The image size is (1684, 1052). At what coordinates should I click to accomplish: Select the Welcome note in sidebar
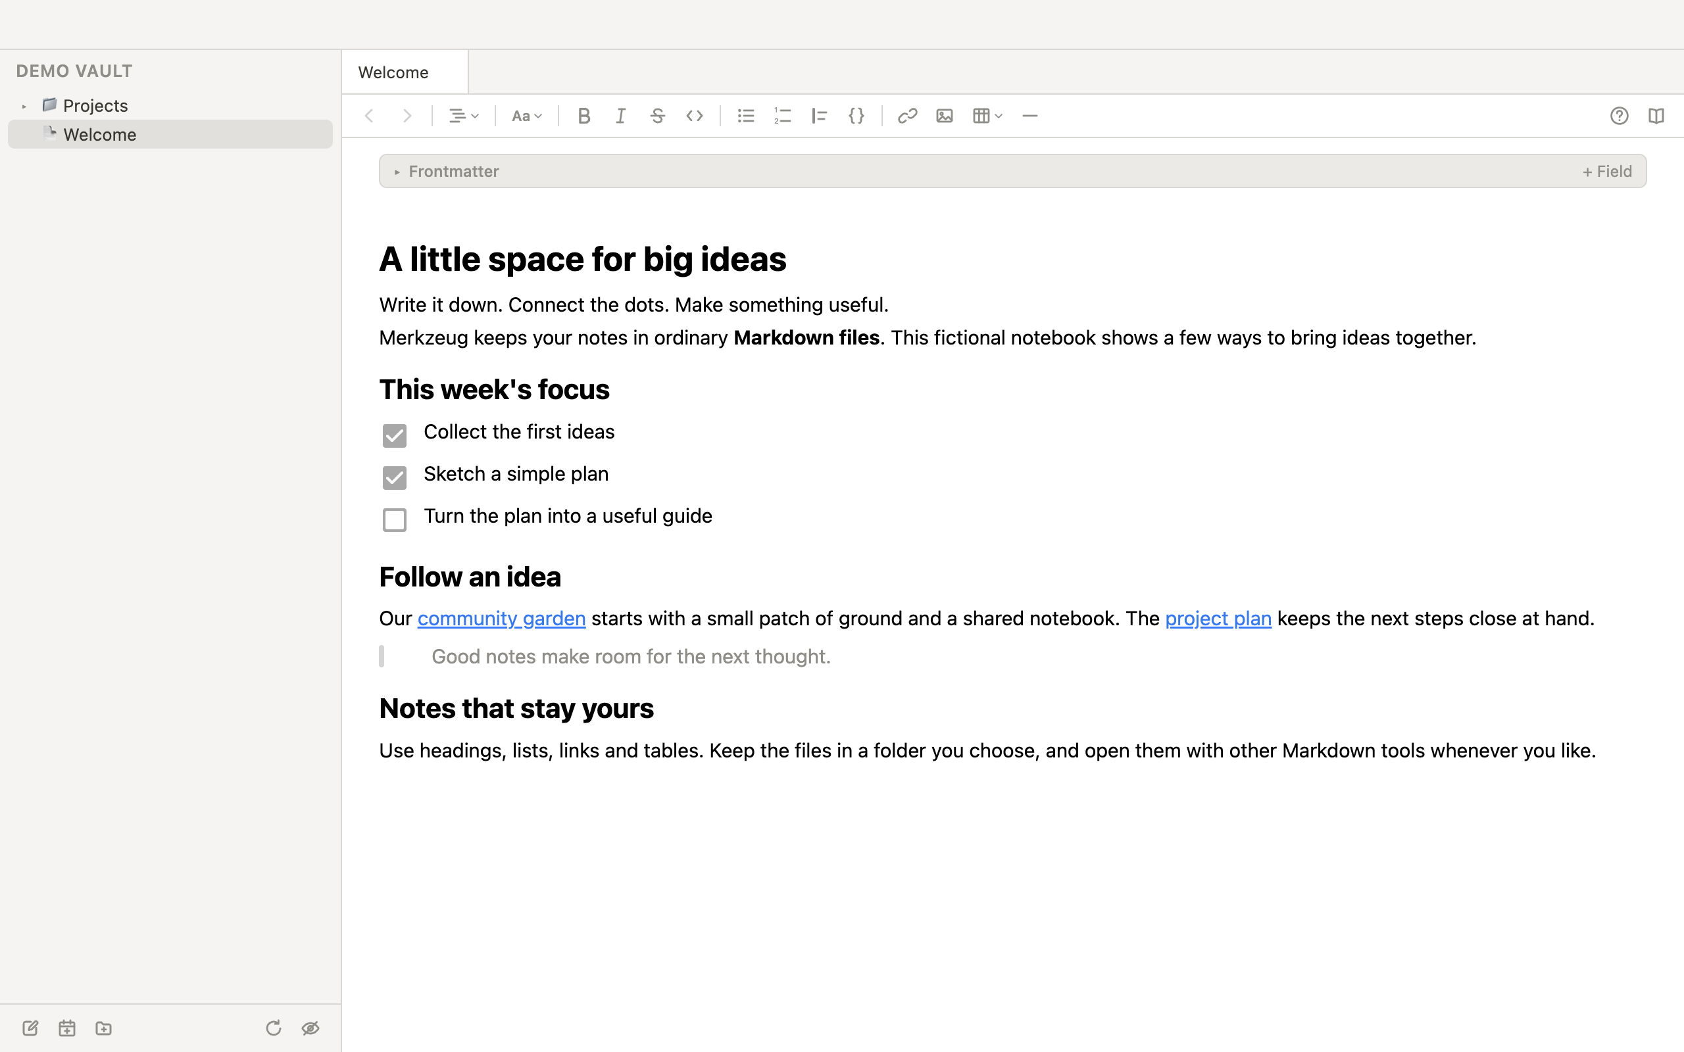(170, 134)
